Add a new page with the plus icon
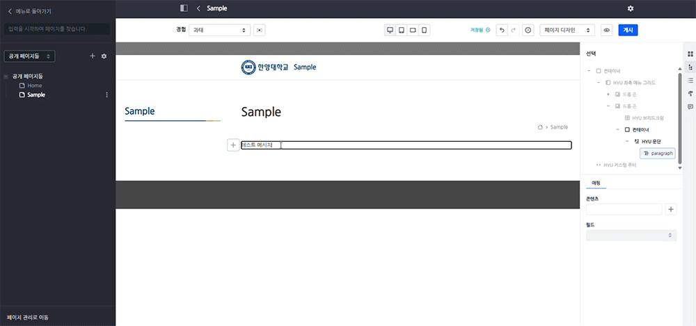This screenshot has height=326, width=696. [x=93, y=56]
